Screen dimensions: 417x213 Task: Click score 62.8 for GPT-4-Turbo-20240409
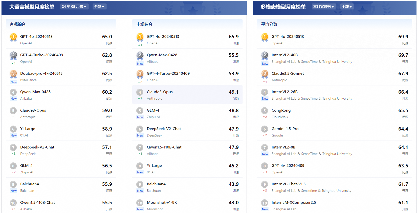tap(107, 55)
